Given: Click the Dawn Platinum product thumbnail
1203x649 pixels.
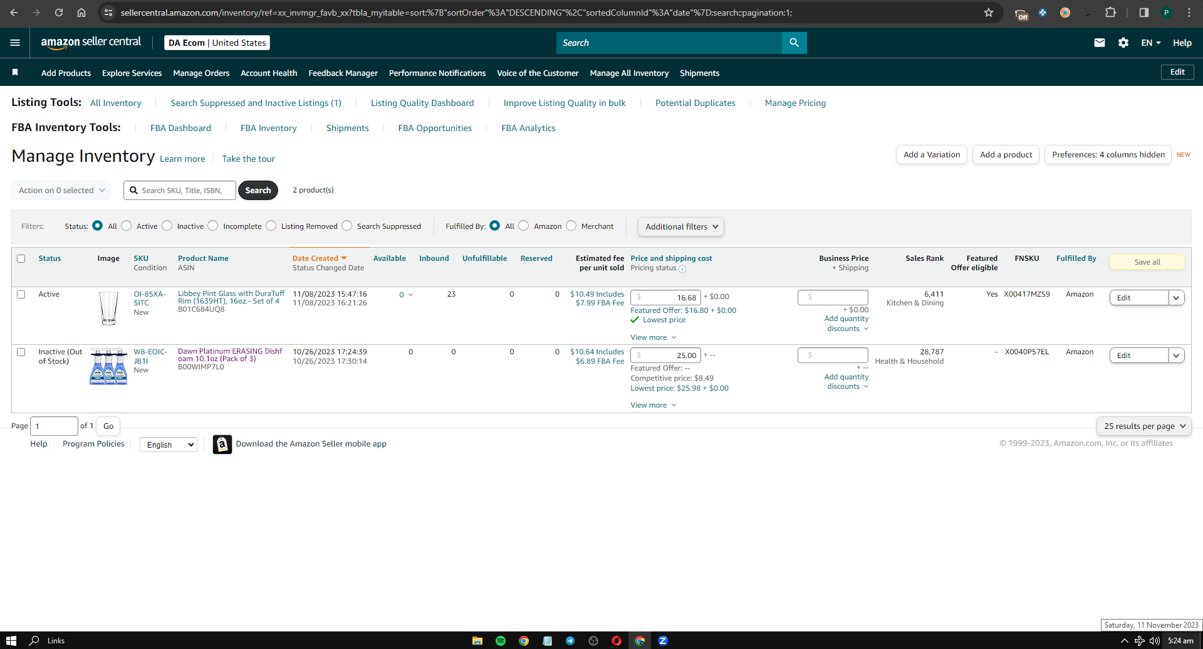Looking at the screenshot, I should coord(108,366).
